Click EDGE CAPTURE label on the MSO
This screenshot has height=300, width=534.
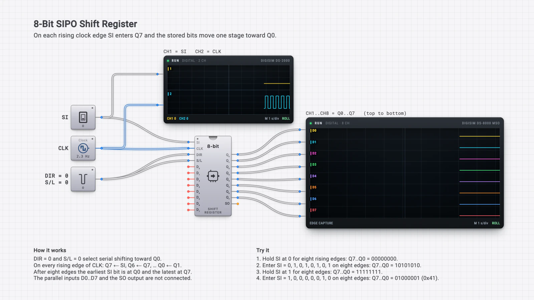coord(321,223)
